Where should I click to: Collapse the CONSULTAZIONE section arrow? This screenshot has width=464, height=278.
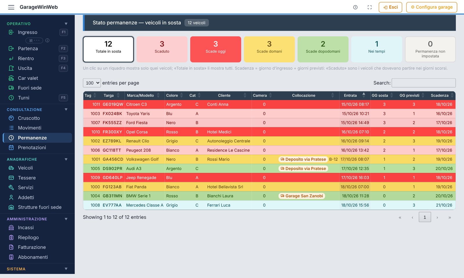click(66, 109)
